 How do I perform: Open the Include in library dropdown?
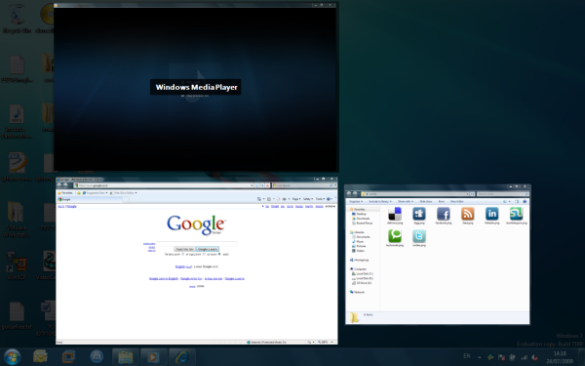(x=380, y=201)
